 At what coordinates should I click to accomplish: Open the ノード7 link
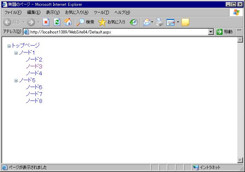(34, 94)
